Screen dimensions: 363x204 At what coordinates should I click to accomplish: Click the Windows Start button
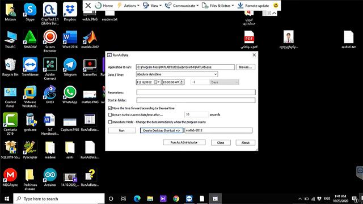(x=6, y=199)
